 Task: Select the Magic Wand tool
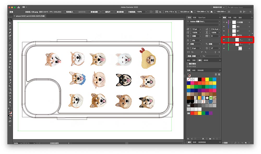tap(10, 26)
